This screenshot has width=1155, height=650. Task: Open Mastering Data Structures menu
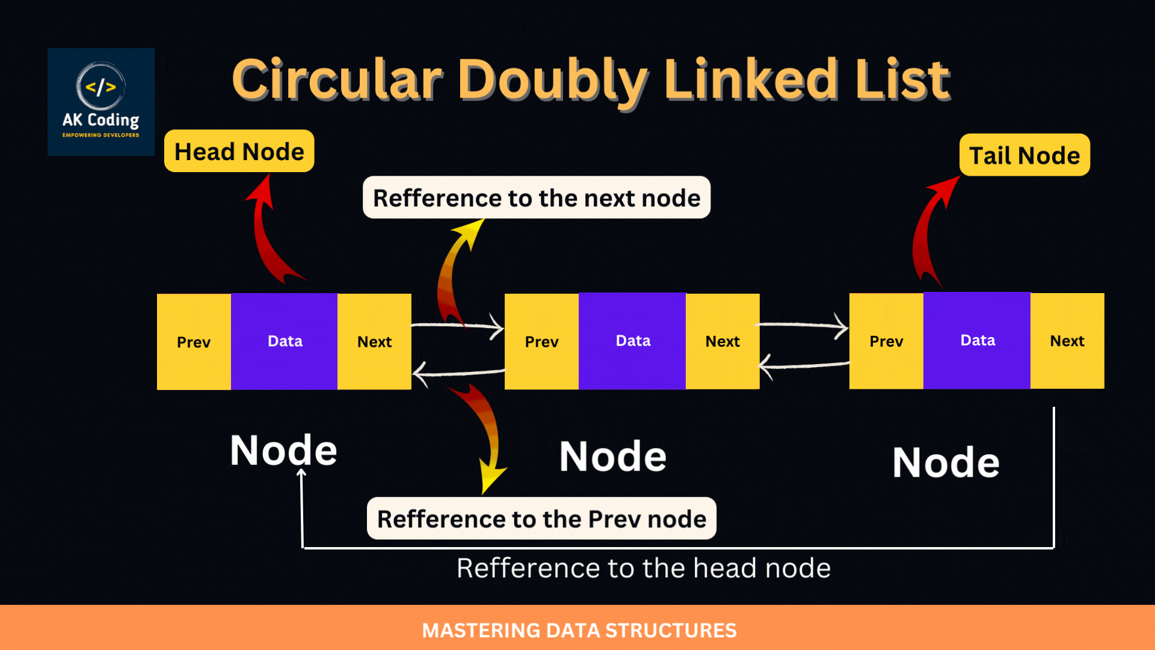point(577,630)
